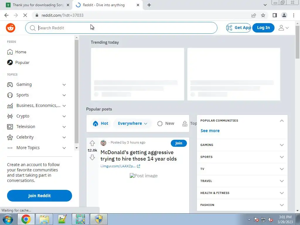Screen dimensions: 300x225
Task: Open See more communities link
Action: click(x=210, y=131)
